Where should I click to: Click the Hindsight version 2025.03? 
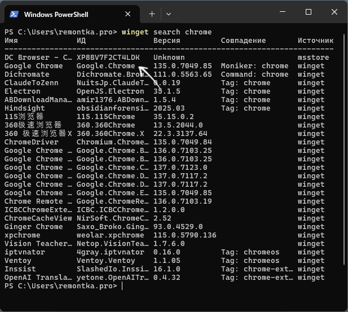point(169,108)
